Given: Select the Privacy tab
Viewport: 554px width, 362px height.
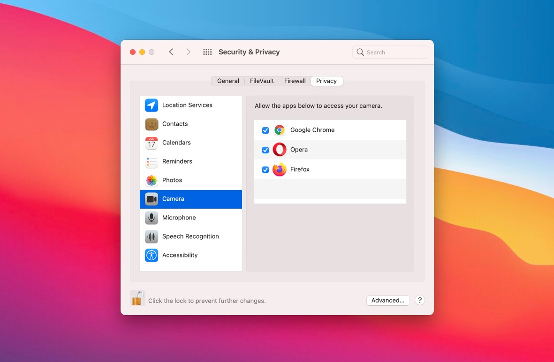Looking at the screenshot, I should click(326, 81).
